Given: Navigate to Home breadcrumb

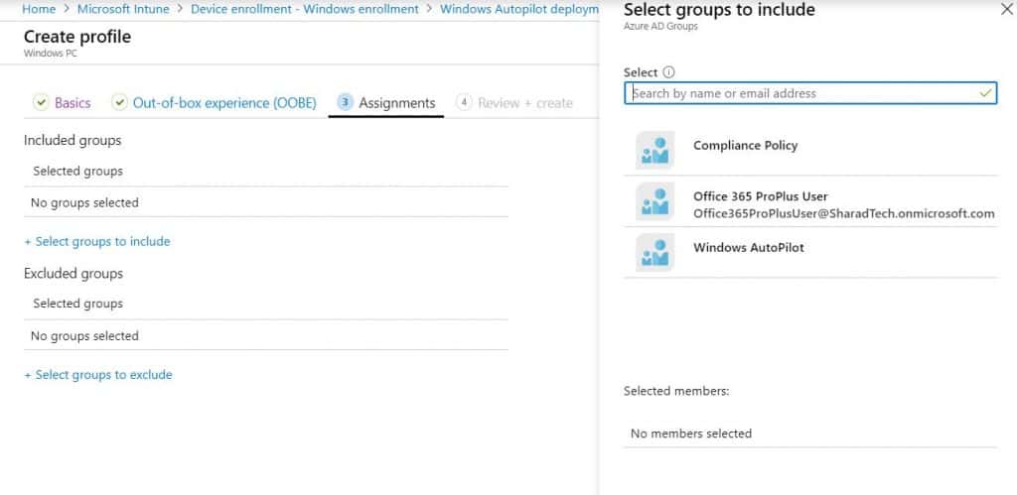Looking at the screenshot, I should (x=39, y=9).
